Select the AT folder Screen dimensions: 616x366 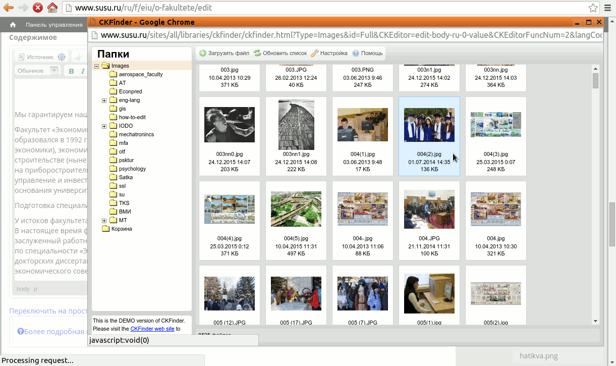click(x=122, y=83)
